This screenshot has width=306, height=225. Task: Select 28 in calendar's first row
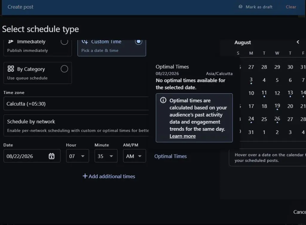click(264, 67)
